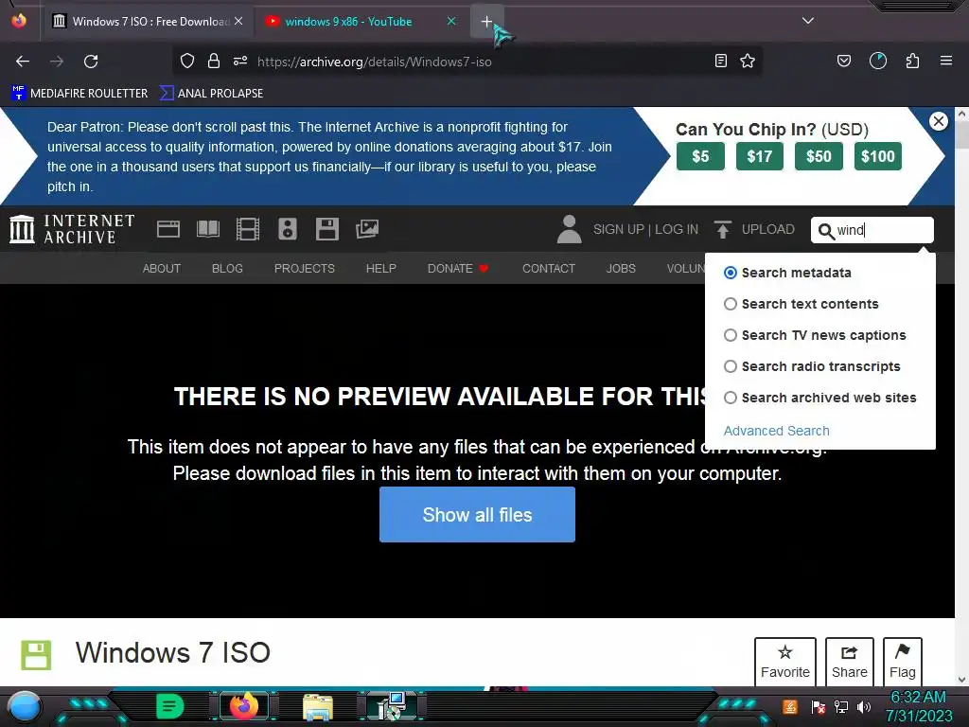The height and width of the screenshot is (727, 969).
Task: Select the Search metadata radio button
Action: pyautogui.click(x=731, y=273)
